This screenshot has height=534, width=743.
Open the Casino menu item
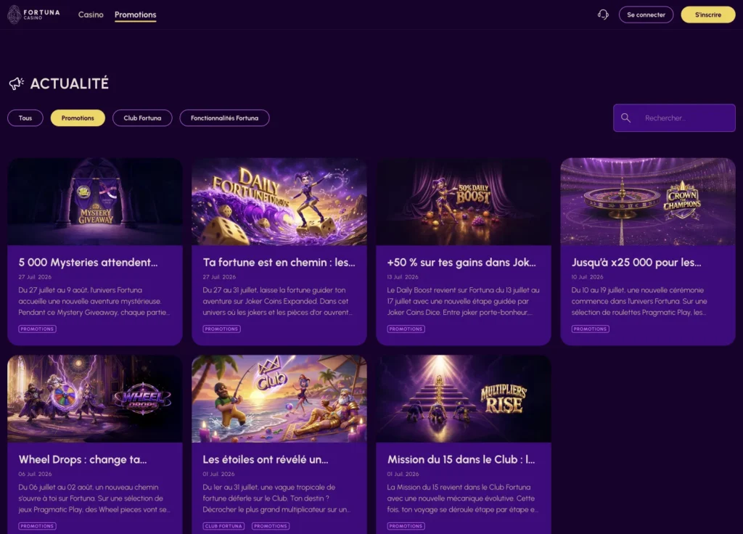[91, 15]
